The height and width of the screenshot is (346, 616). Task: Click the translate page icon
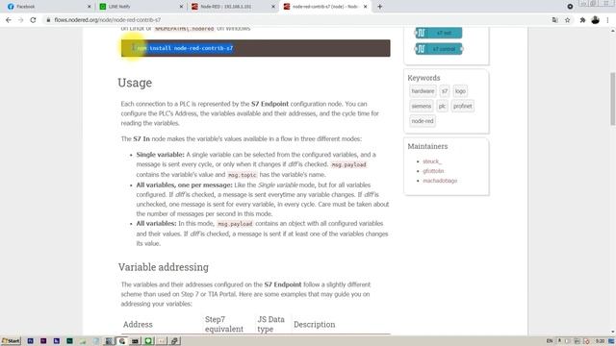click(x=554, y=19)
